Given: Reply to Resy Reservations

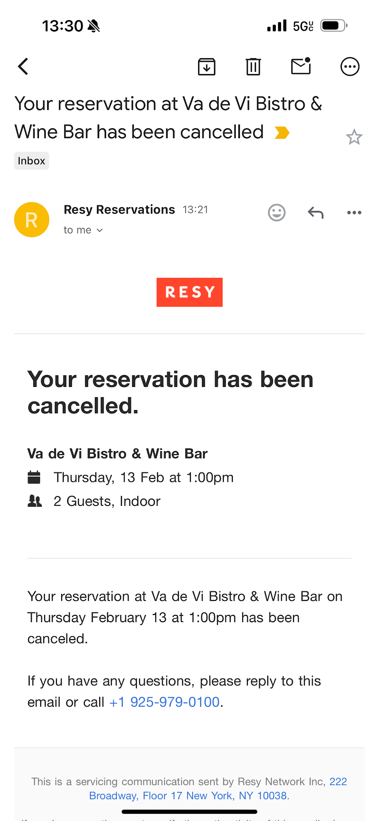Looking at the screenshot, I should (316, 213).
